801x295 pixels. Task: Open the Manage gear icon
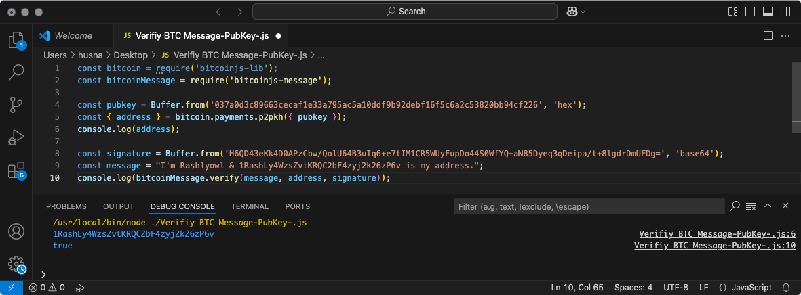point(16,263)
